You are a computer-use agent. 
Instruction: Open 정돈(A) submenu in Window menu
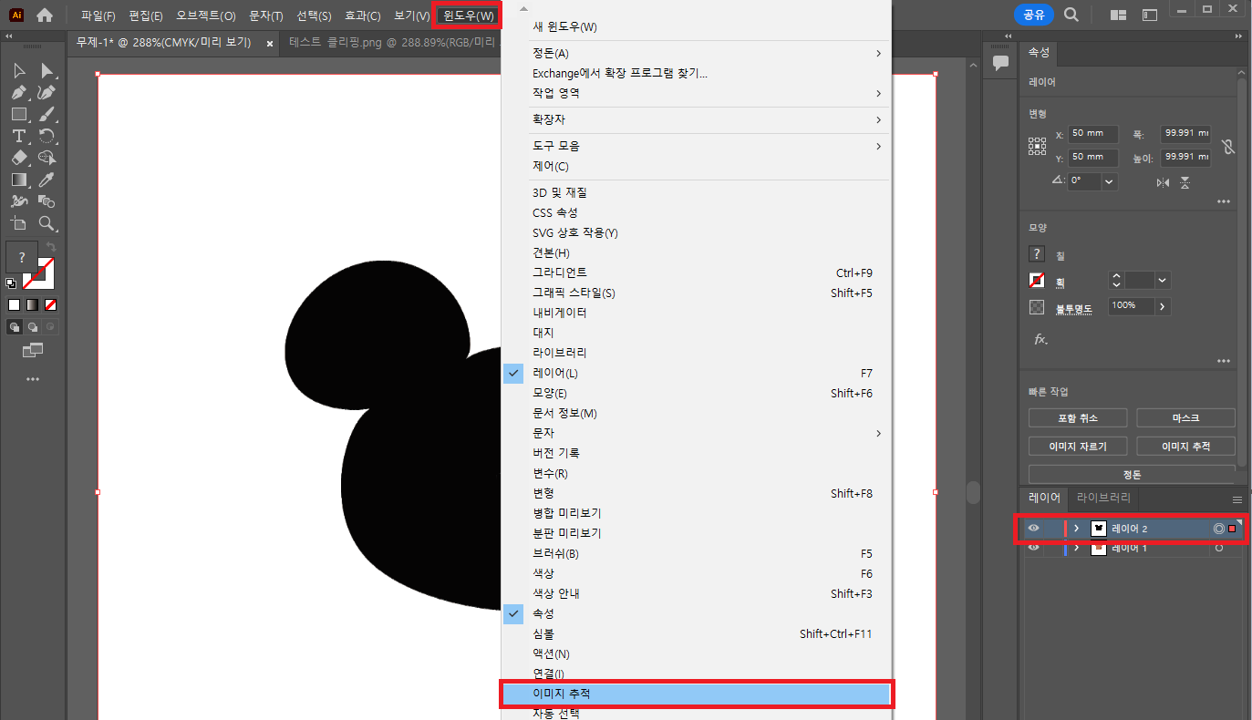698,54
